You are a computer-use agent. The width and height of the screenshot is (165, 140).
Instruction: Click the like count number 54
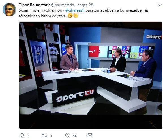(x=75, y=136)
